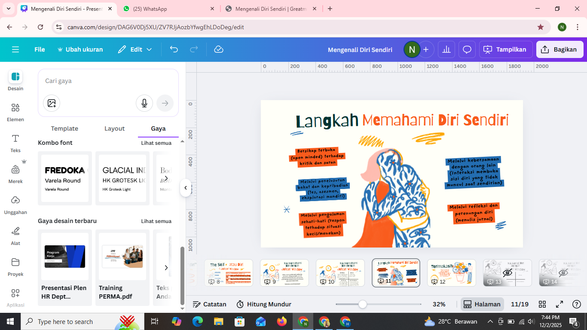Switch to the Template tab
This screenshot has height=330, width=587.
coord(64,128)
